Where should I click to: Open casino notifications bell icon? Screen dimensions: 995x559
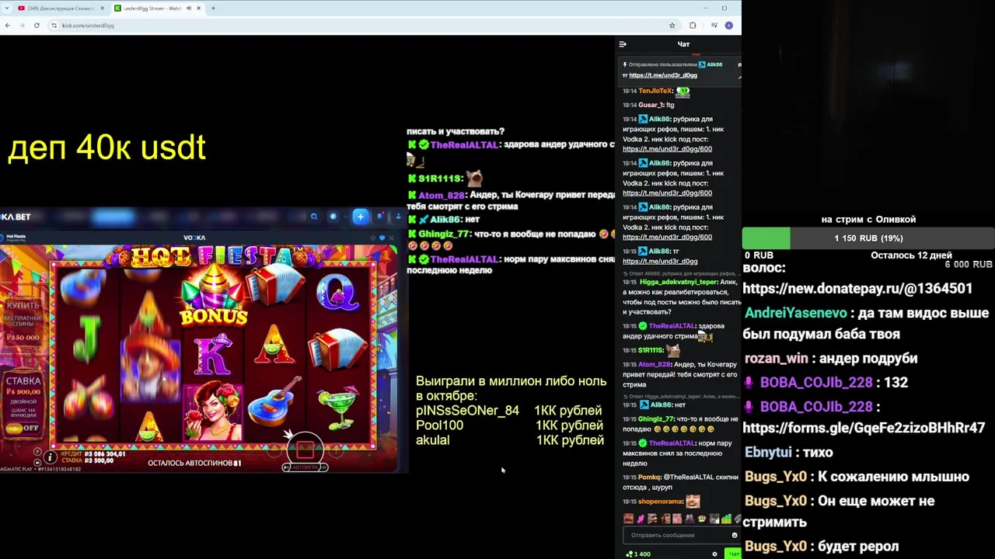[381, 217]
